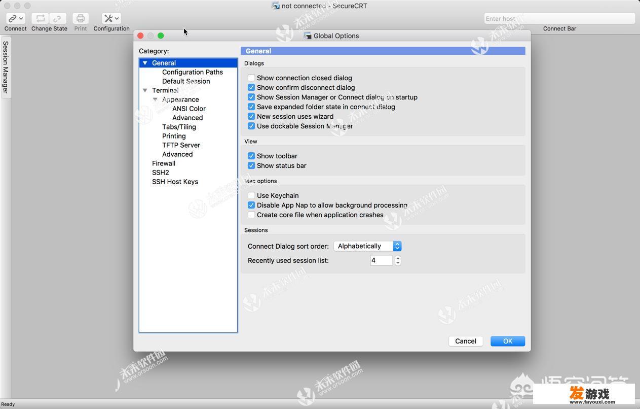The image size is (640, 409).
Task: Click Recently used session list number field
Action: (x=381, y=260)
